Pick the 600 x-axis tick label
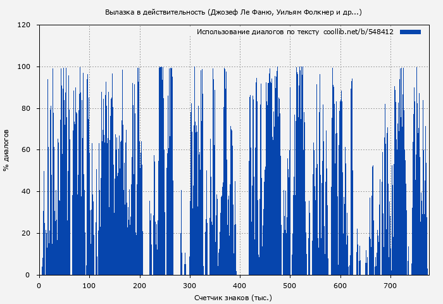Screen dimensions: 443x304 [340, 284]
